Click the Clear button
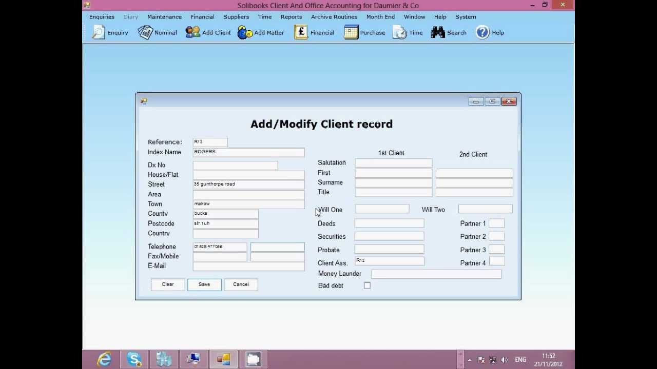 point(168,284)
